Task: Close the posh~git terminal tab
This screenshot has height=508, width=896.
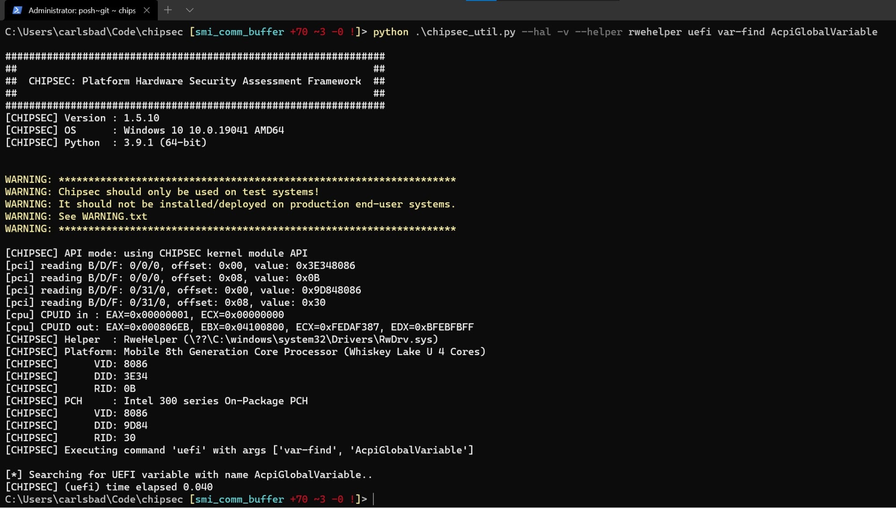Action: click(x=147, y=10)
